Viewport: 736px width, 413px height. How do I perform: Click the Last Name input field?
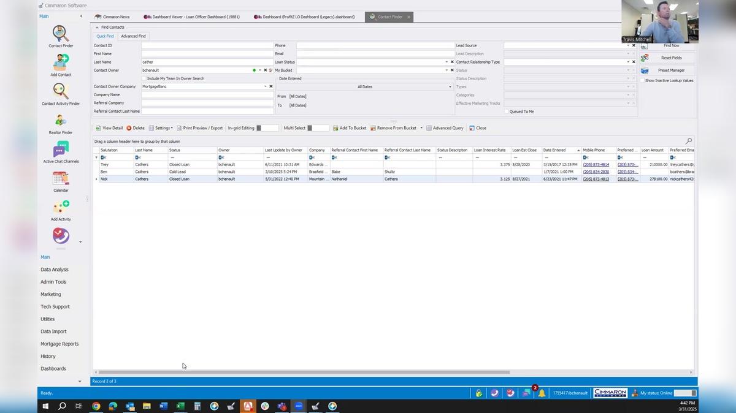tap(207, 62)
